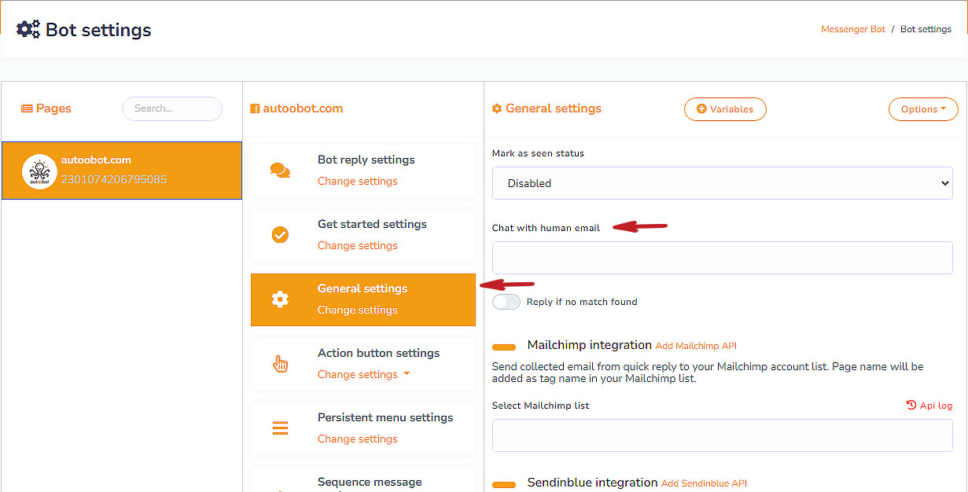Click the large gears icon beside Bot settings title

click(28, 30)
